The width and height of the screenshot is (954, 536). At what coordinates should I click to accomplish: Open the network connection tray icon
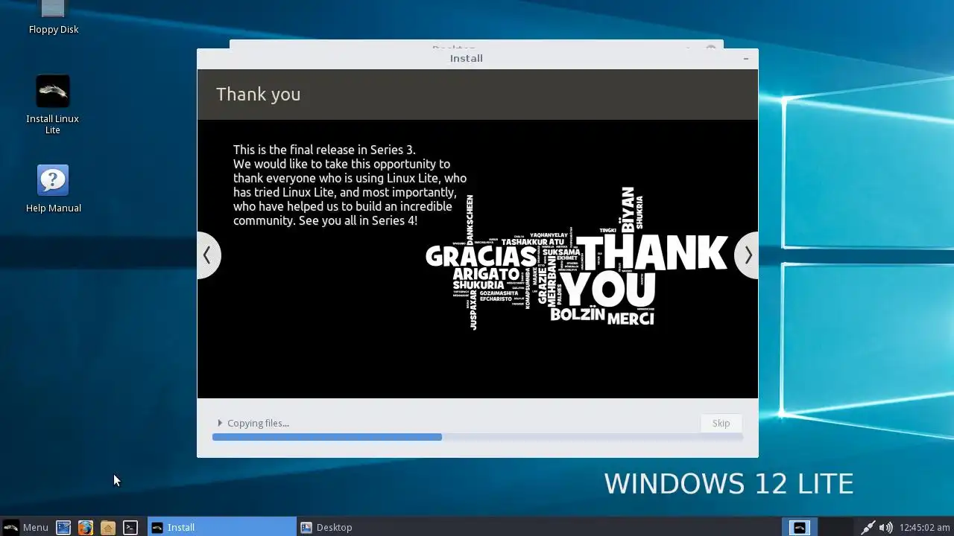click(868, 527)
